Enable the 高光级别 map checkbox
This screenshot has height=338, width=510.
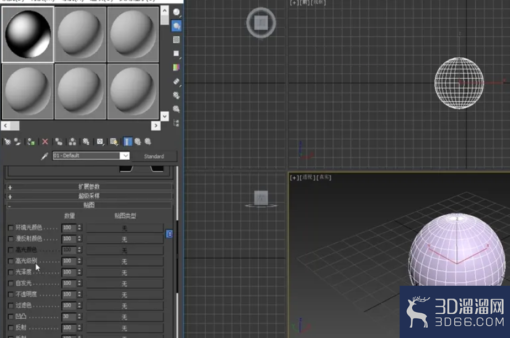(10, 261)
